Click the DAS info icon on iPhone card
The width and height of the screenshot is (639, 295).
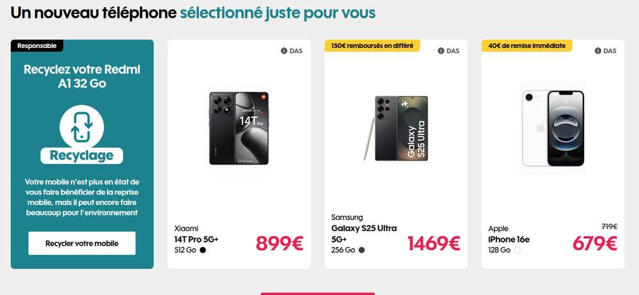coord(598,51)
